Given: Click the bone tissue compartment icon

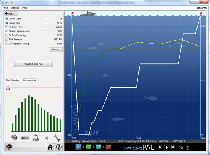Looking at the screenshot, I should coord(57,138).
